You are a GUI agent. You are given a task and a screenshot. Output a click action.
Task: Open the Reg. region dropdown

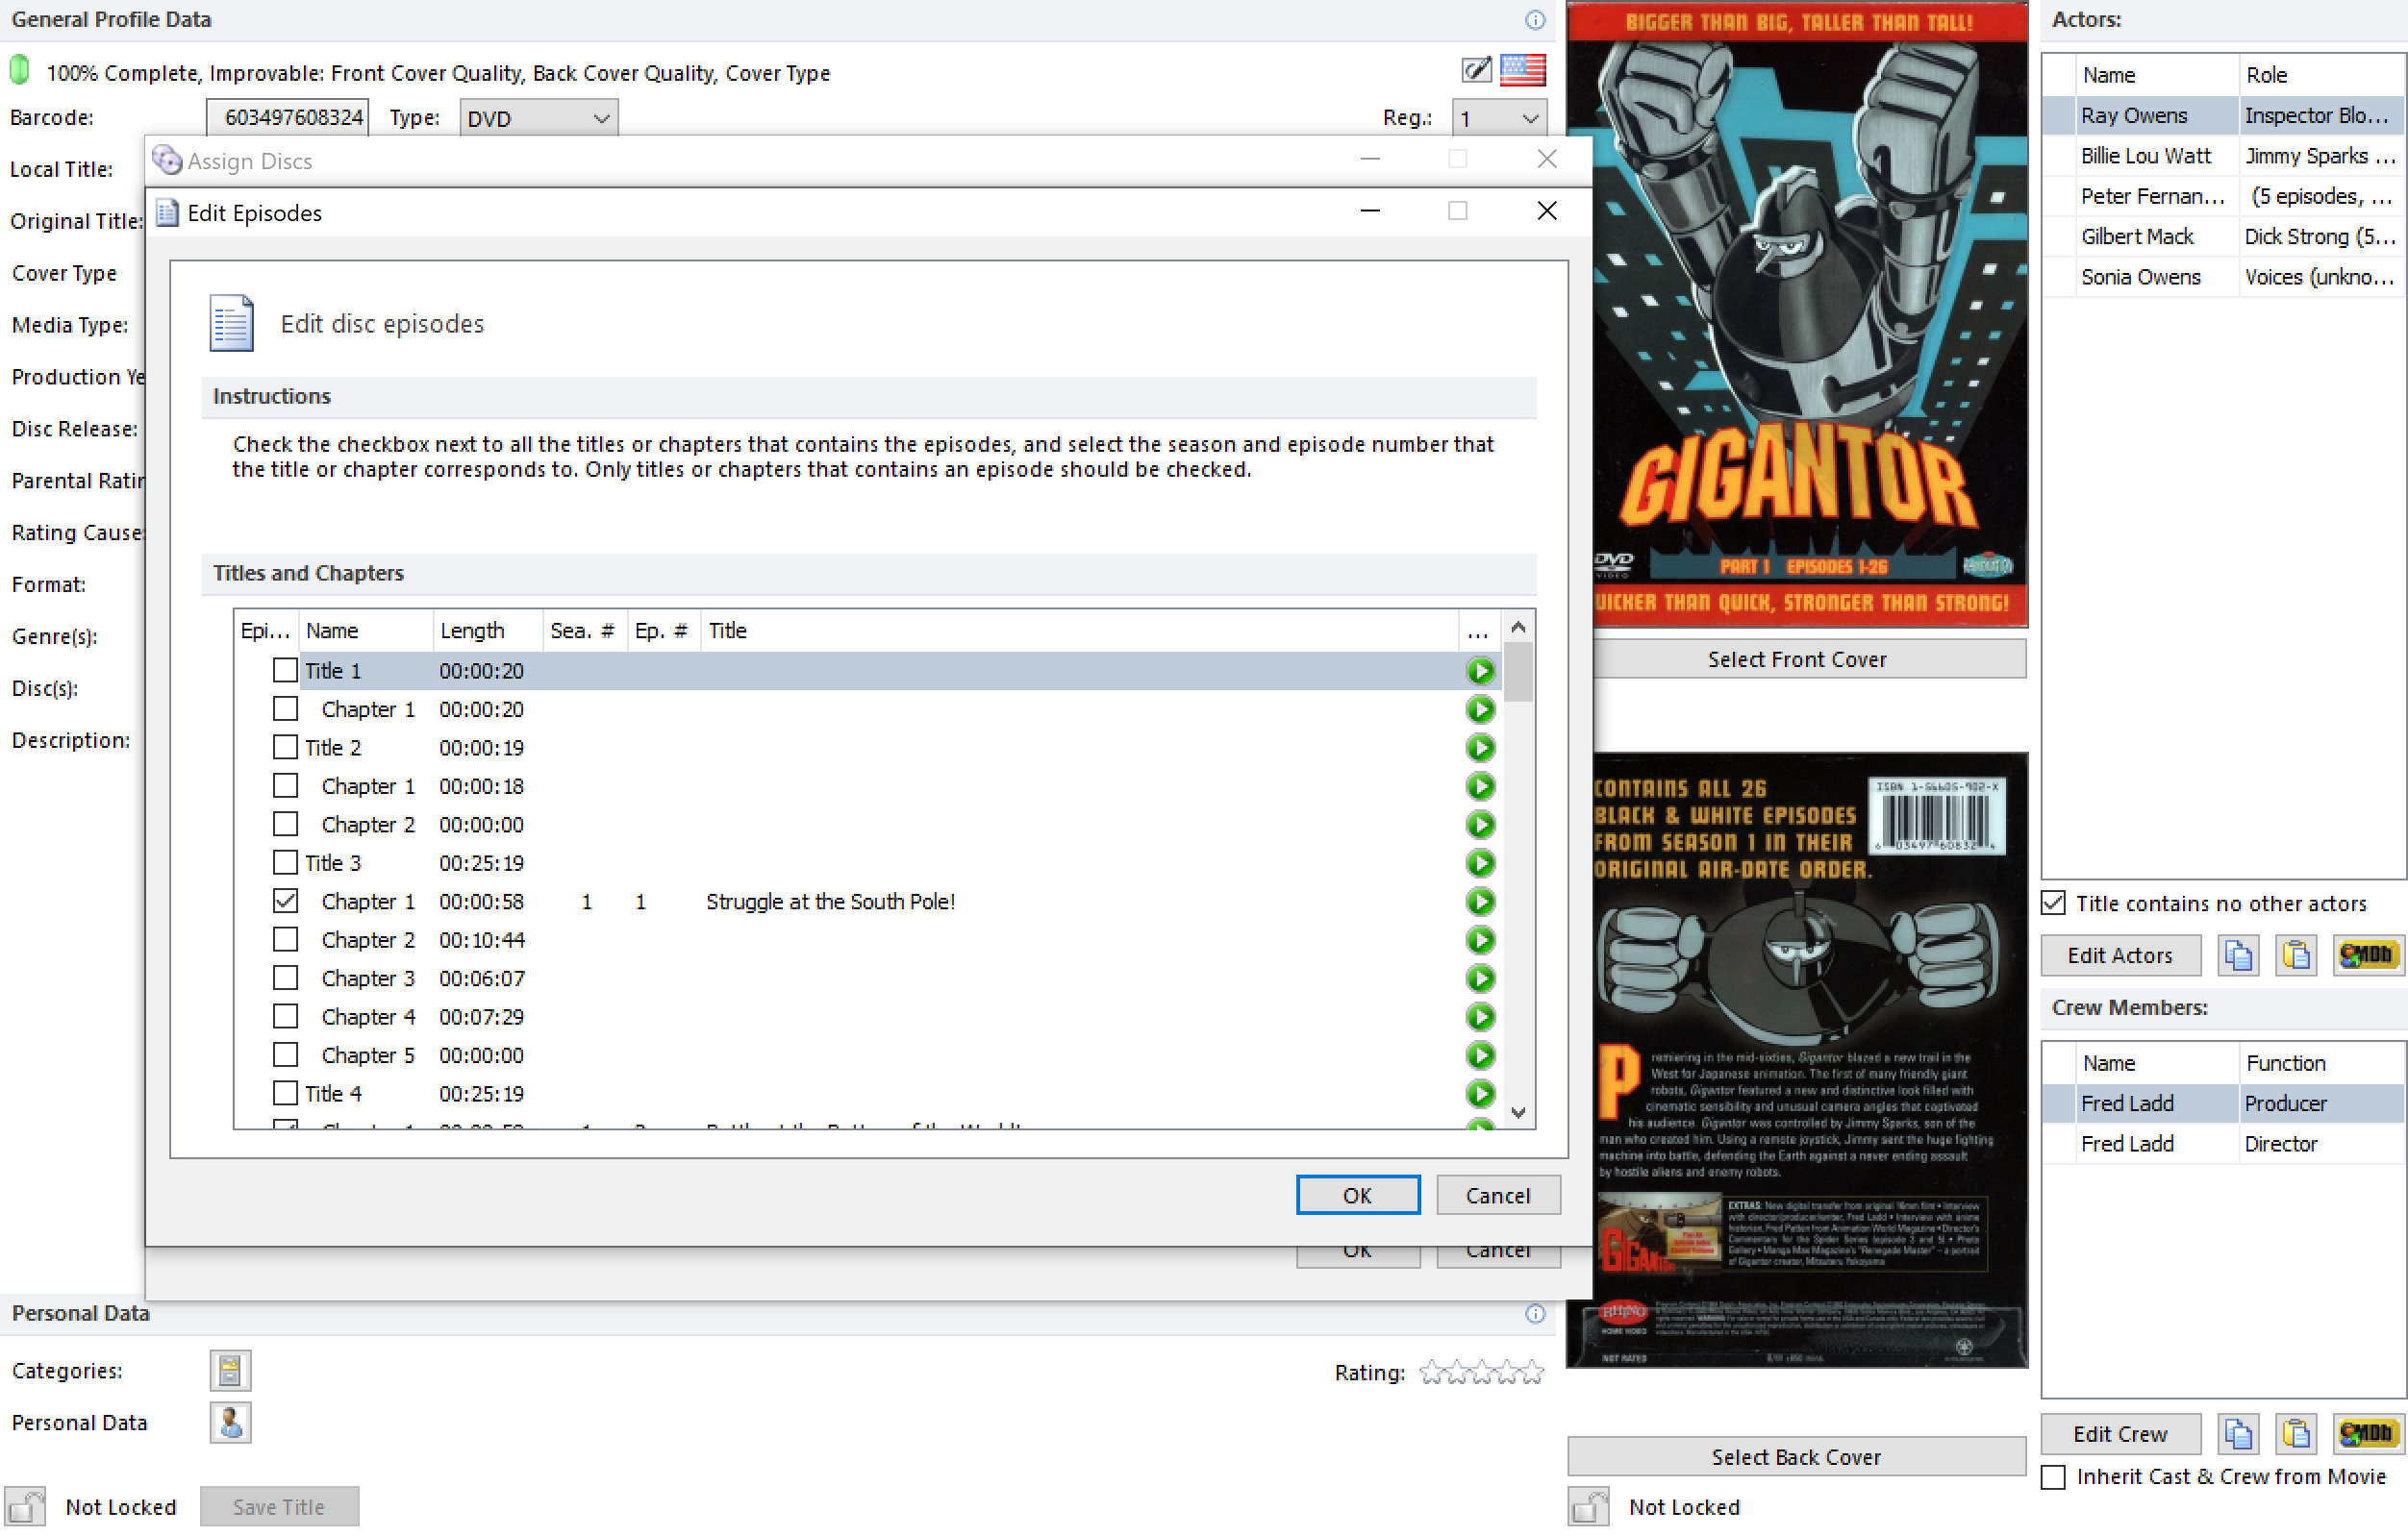point(1499,118)
